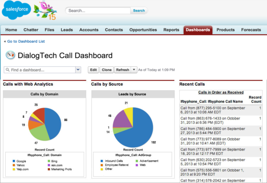
Task: Follow the Go to Dashboard List link
Action: [26, 41]
